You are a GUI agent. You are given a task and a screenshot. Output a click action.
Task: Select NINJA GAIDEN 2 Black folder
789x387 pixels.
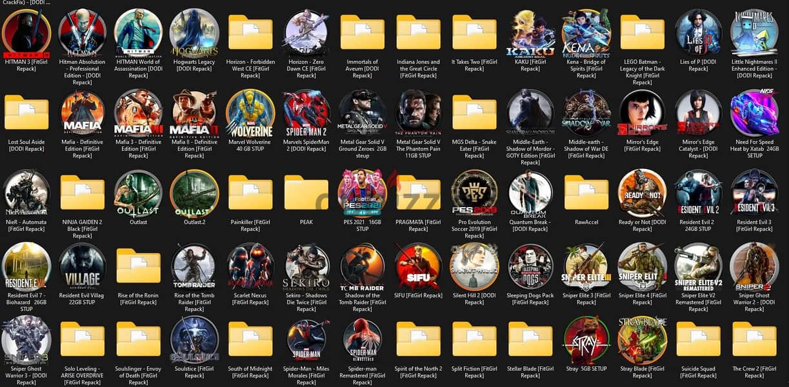click(x=83, y=192)
